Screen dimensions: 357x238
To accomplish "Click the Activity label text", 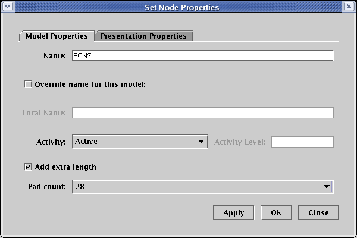I will (51, 142).
